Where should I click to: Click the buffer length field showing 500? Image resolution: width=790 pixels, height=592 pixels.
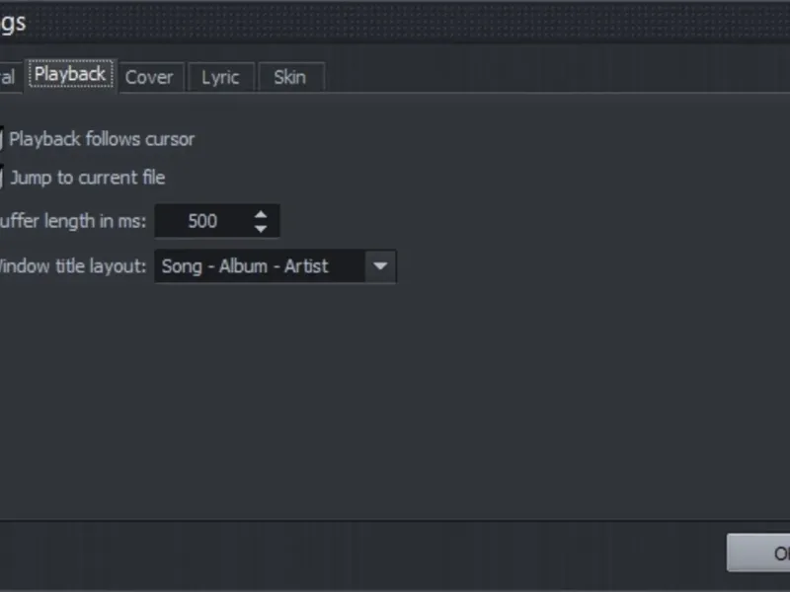click(x=202, y=221)
